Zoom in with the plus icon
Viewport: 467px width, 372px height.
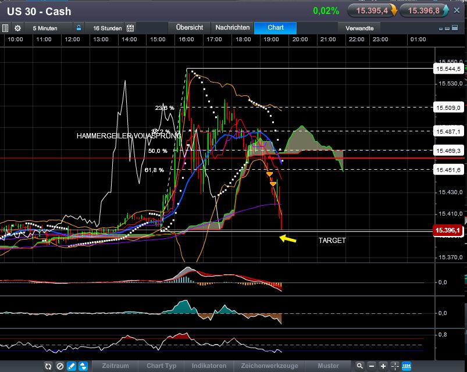pyautogui.click(x=383, y=366)
